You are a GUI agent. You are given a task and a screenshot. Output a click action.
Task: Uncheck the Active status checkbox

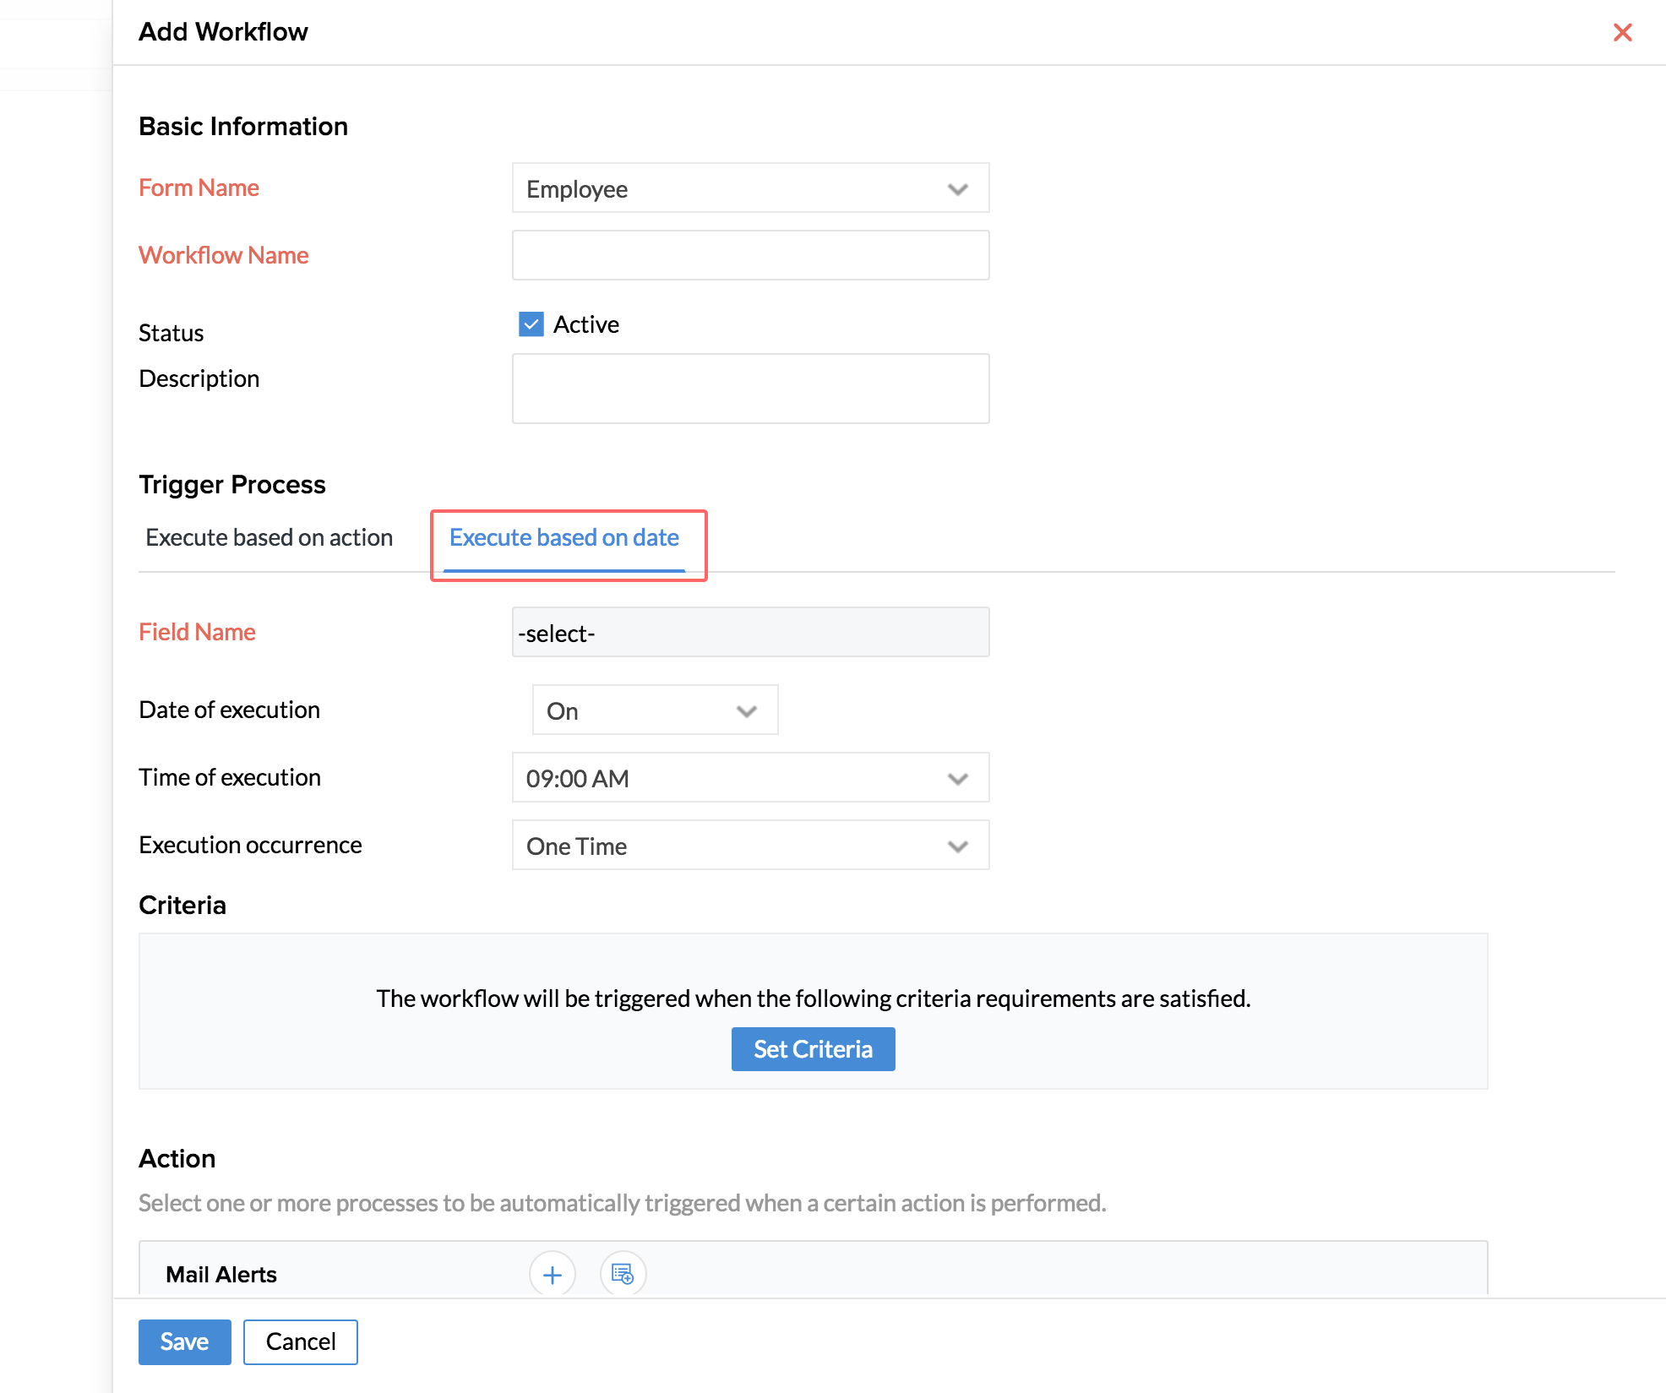click(x=531, y=324)
